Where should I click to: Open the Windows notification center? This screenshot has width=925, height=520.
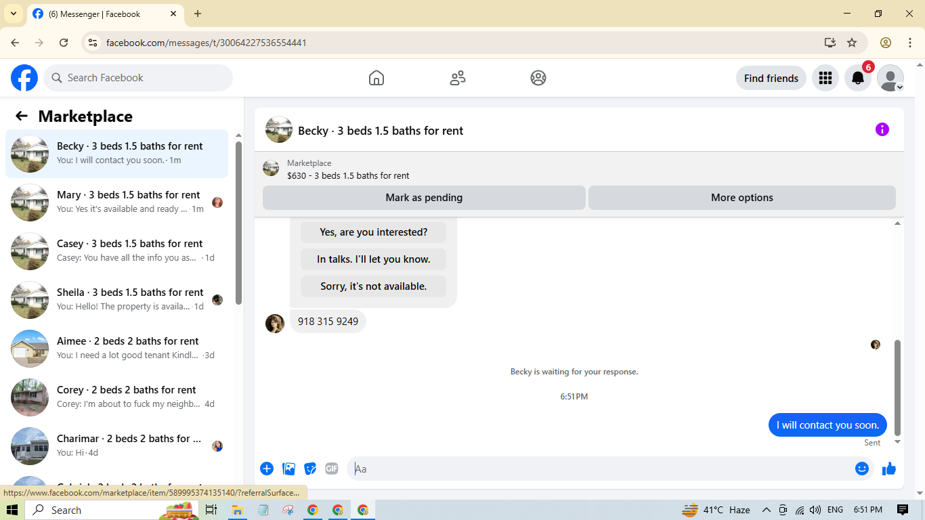[902, 510]
